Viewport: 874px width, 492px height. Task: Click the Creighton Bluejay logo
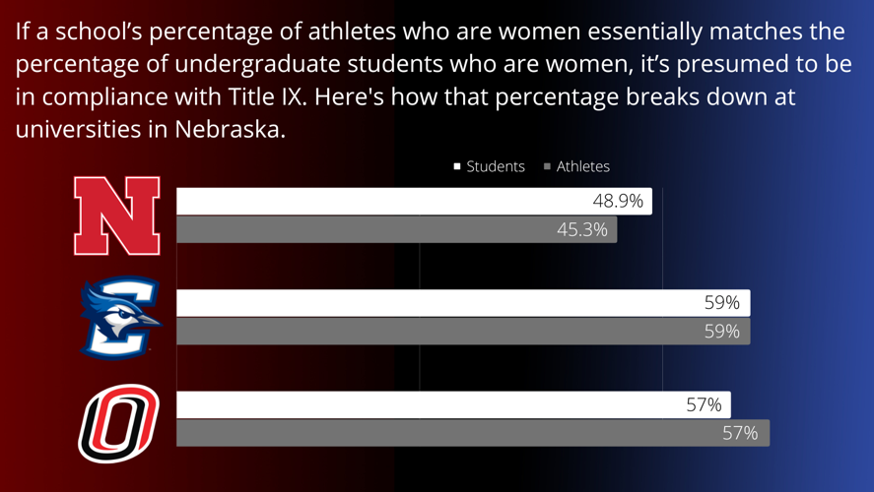point(119,317)
